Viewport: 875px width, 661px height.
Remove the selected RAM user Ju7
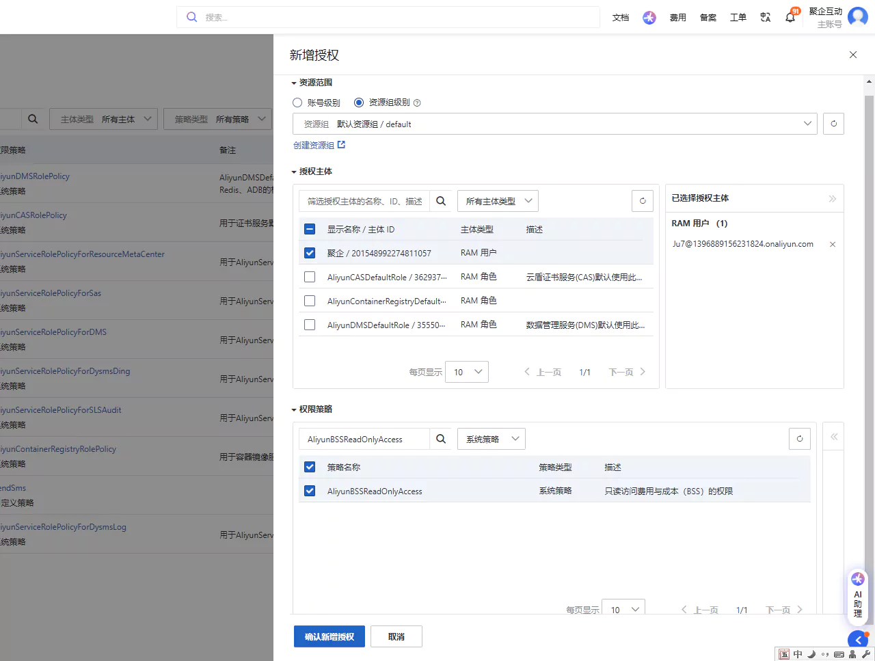coord(833,244)
